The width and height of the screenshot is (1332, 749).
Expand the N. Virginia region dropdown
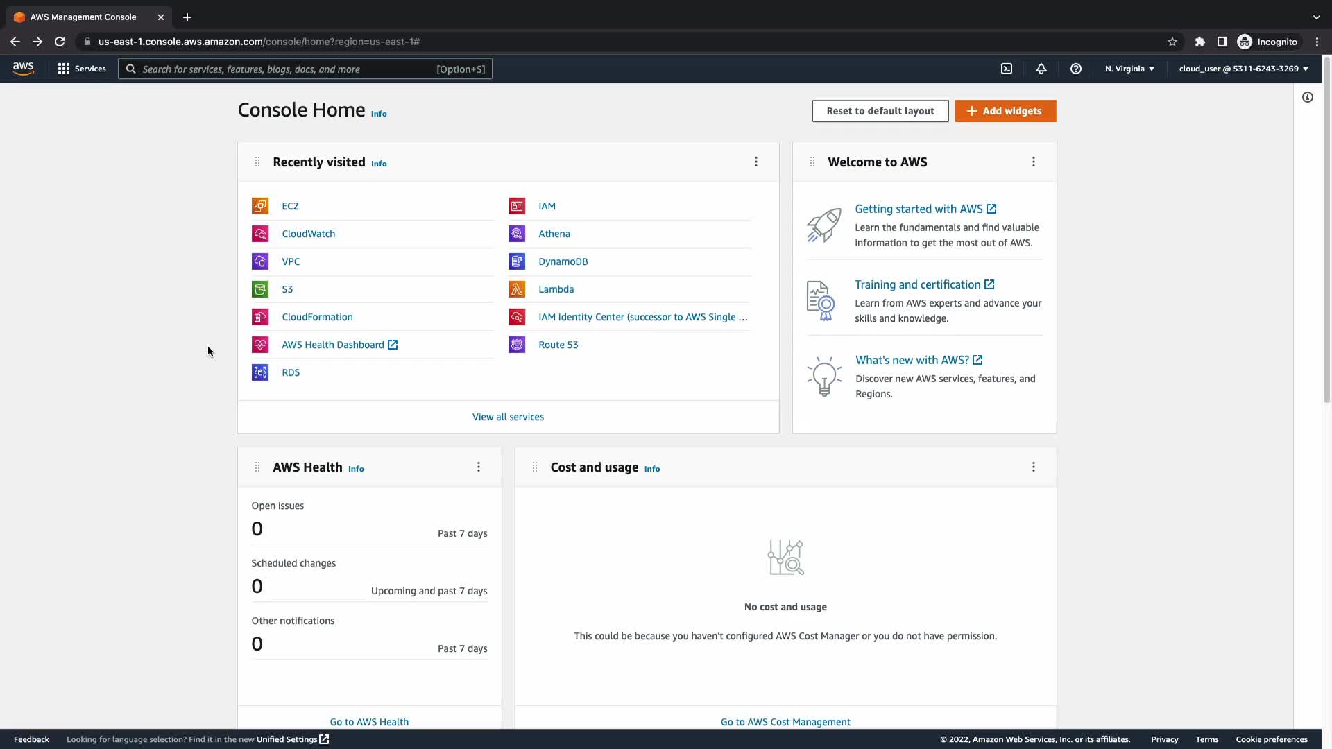coord(1129,69)
